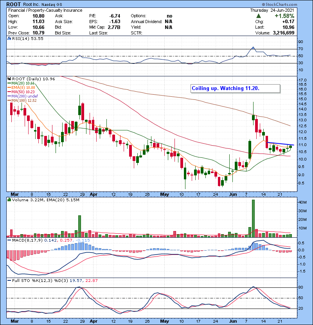Click the RSI indicator icon
The image size is (313, 325).
point(9,38)
